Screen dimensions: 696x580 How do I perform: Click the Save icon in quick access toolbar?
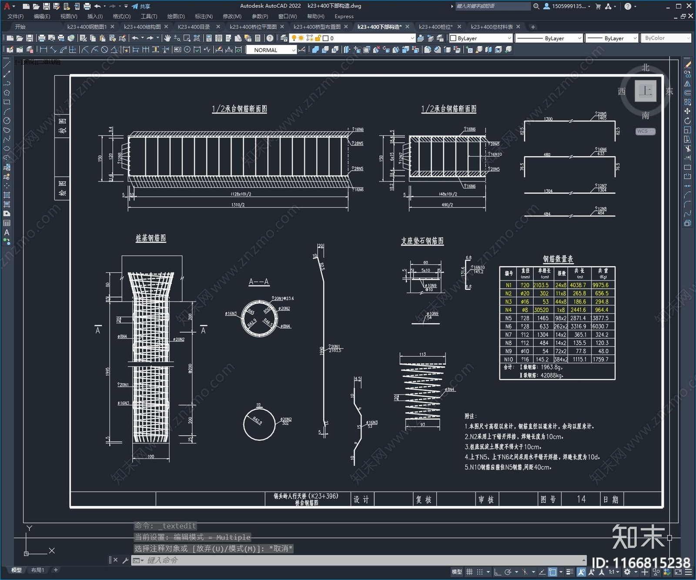pyautogui.click(x=46, y=6)
